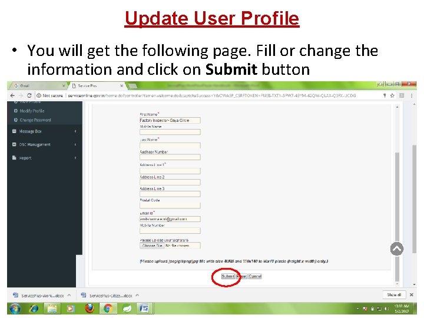The width and height of the screenshot is (424, 318).
Task: Open Word from taskbar
Action: click(144, 308)
